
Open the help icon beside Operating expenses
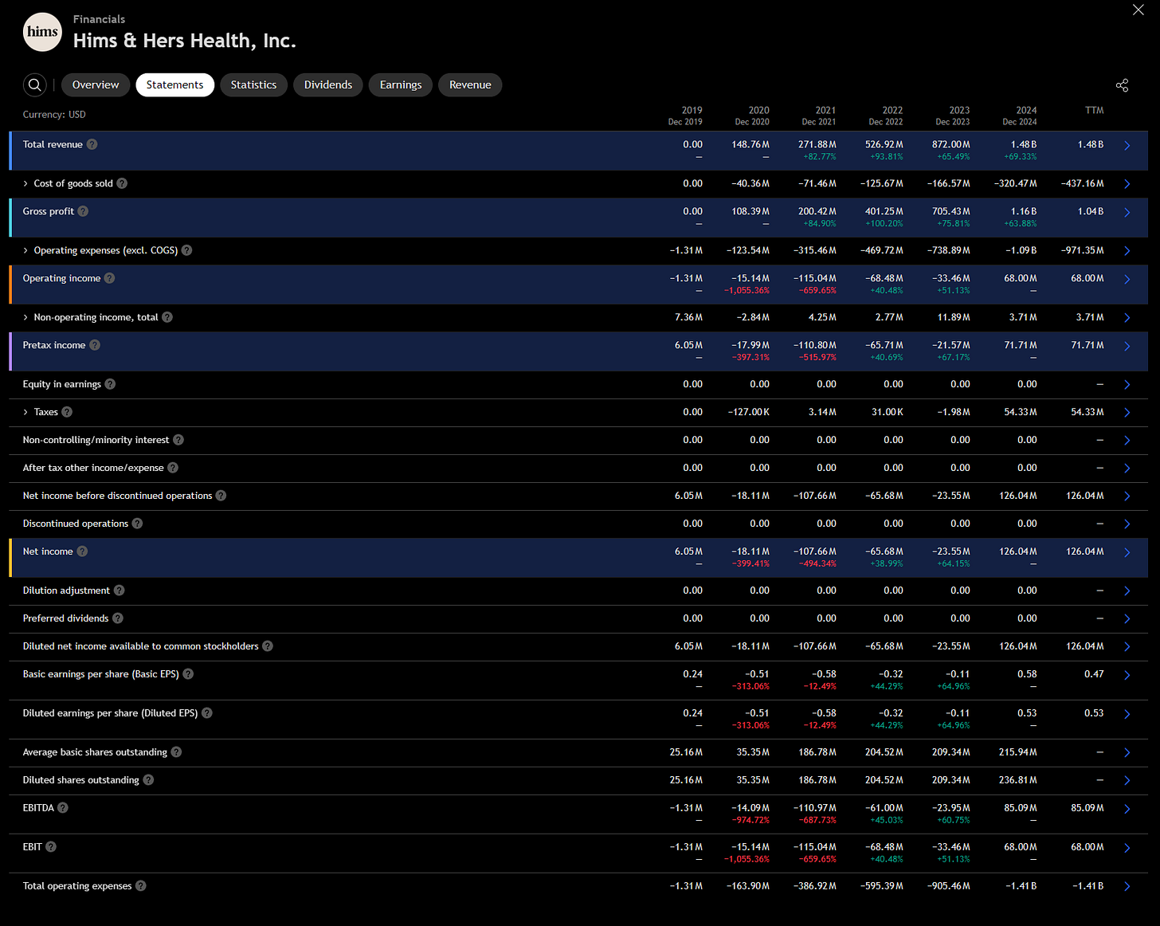click(186, 250)
